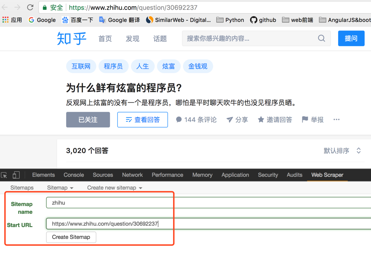Switch to the Memory tab

tap(202, 175)
